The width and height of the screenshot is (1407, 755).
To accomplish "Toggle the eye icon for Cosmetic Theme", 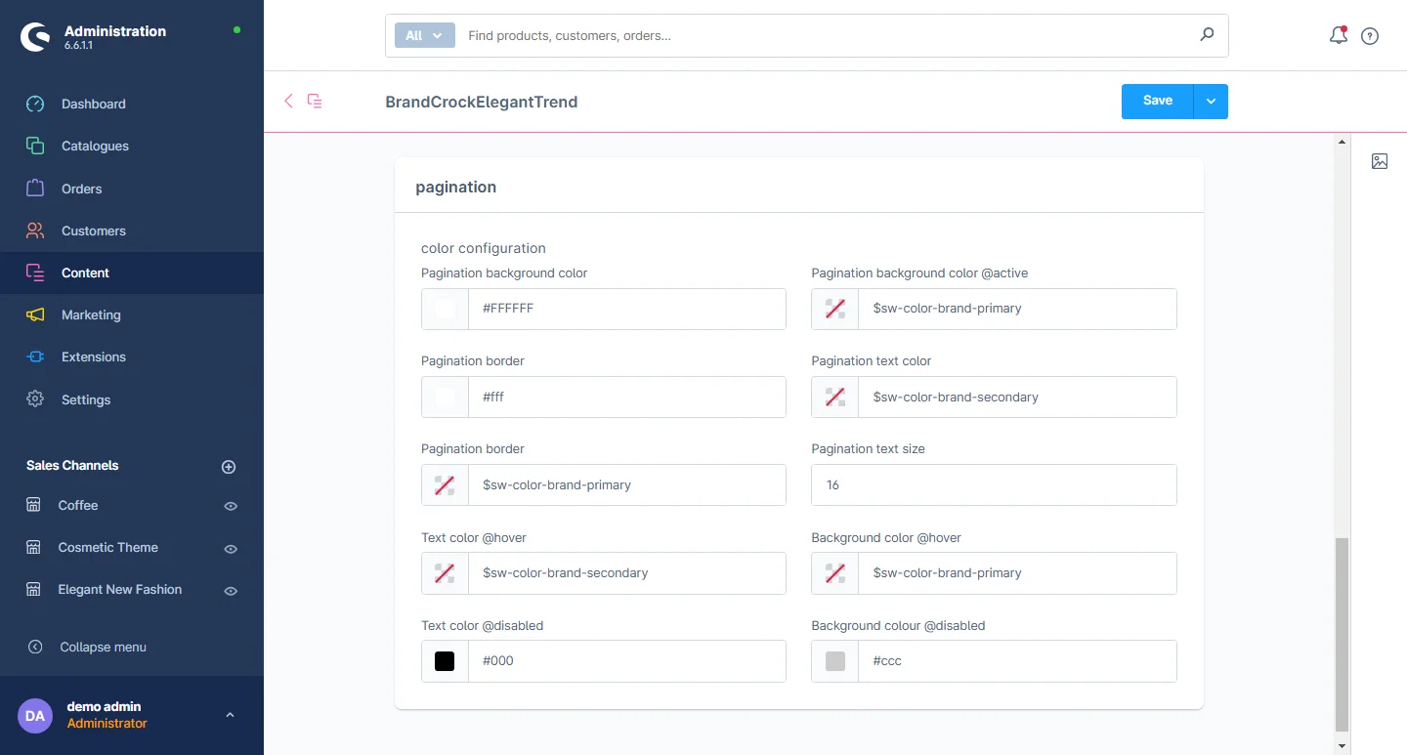I will click(231, 549).
